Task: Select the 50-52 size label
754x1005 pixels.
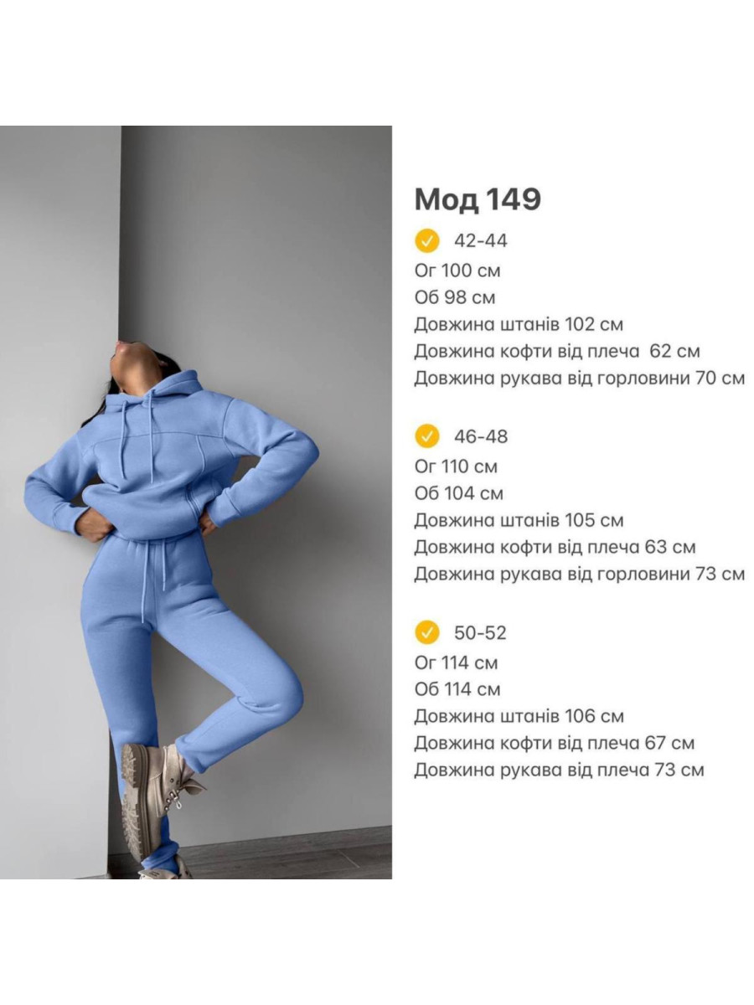Action: 480,632
